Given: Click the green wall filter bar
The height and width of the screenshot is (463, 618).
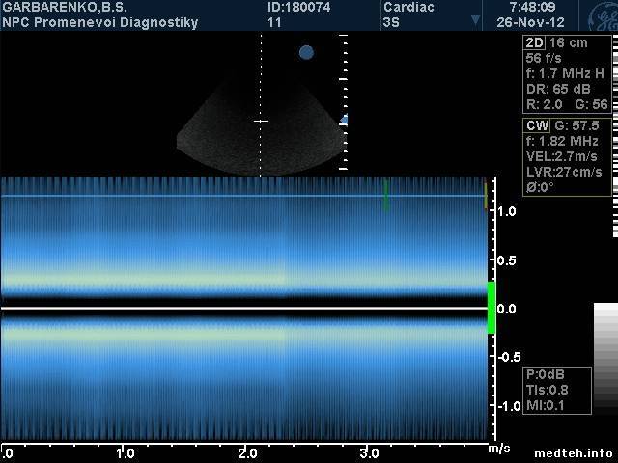Looking at the screenshot, I should [491, 308].
